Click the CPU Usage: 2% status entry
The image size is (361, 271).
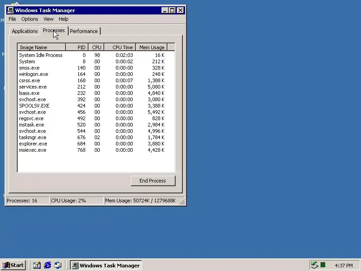[x=77, y=201]
